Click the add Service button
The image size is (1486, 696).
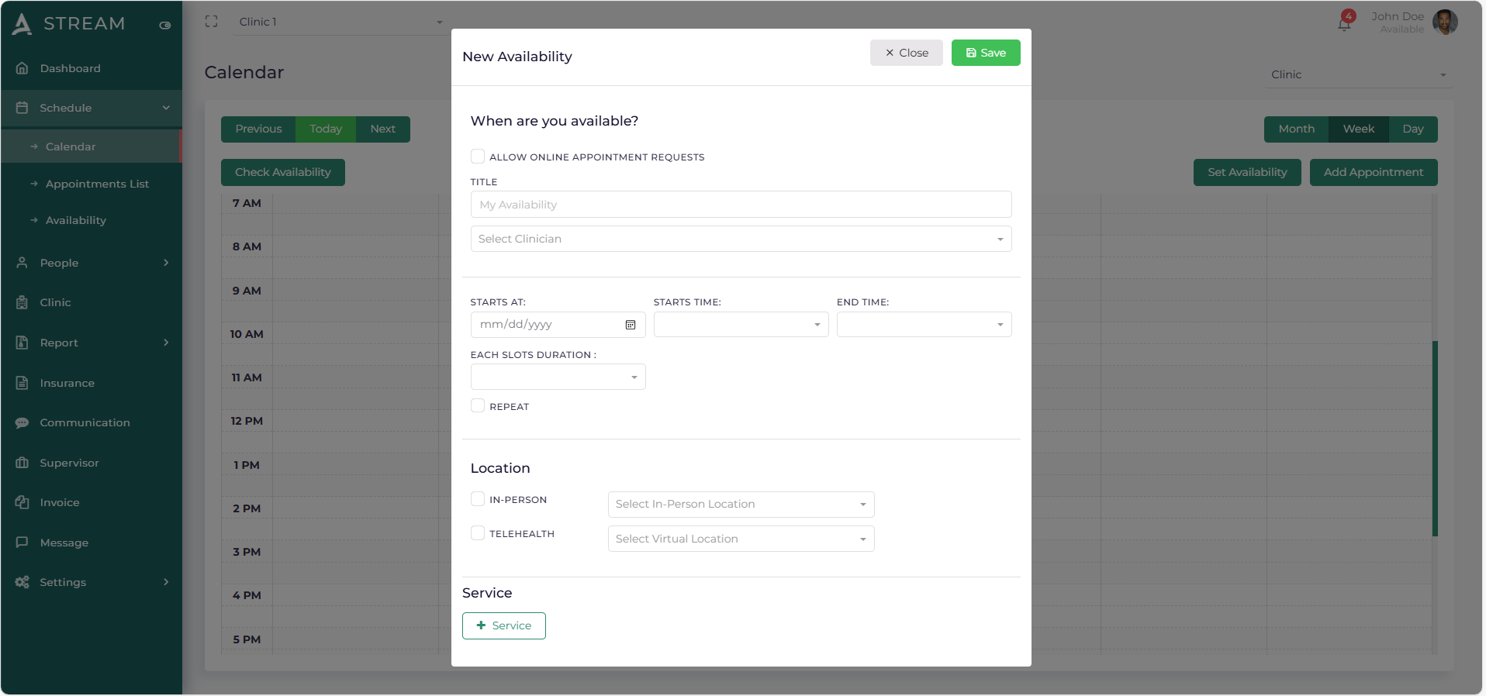click(x=503, y=625)
